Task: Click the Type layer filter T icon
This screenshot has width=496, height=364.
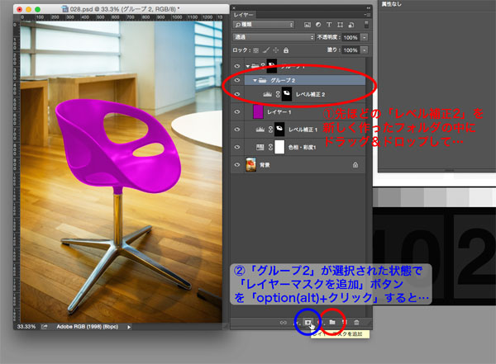Action: click(329, 25)
